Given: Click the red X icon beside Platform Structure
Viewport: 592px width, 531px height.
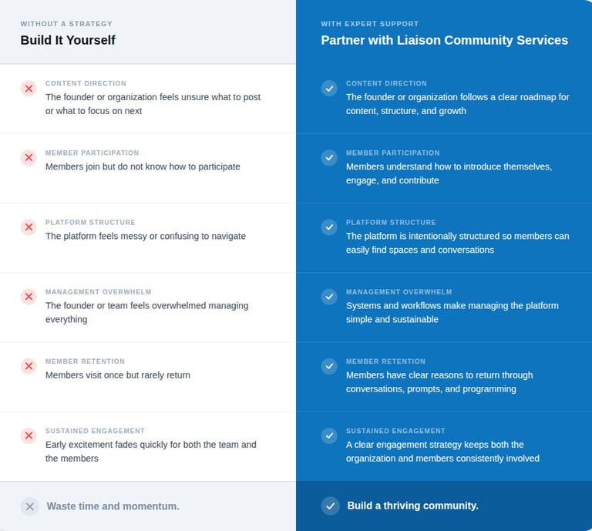Looking at the screenshot, I should tap(29, 227).
